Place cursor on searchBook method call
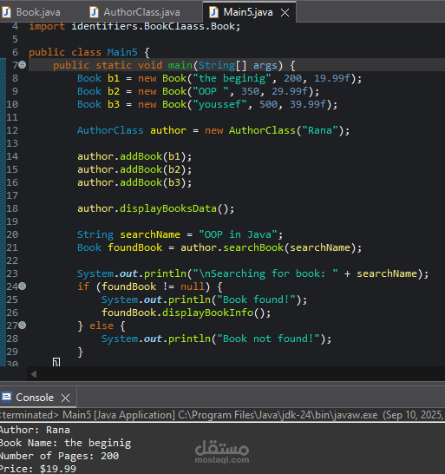 [x=253, y=247]
